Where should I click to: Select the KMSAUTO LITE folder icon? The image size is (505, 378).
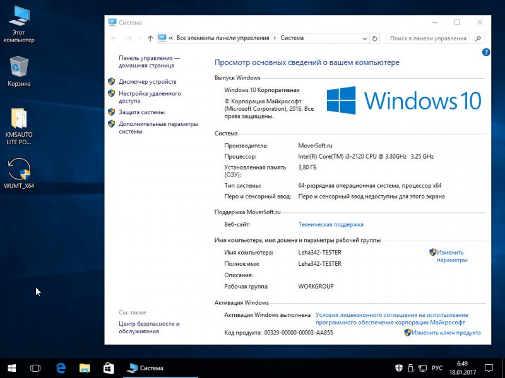click(19, 127)
